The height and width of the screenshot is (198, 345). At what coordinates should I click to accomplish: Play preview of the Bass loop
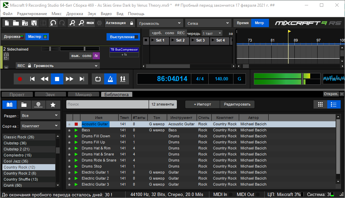point(76,130)
